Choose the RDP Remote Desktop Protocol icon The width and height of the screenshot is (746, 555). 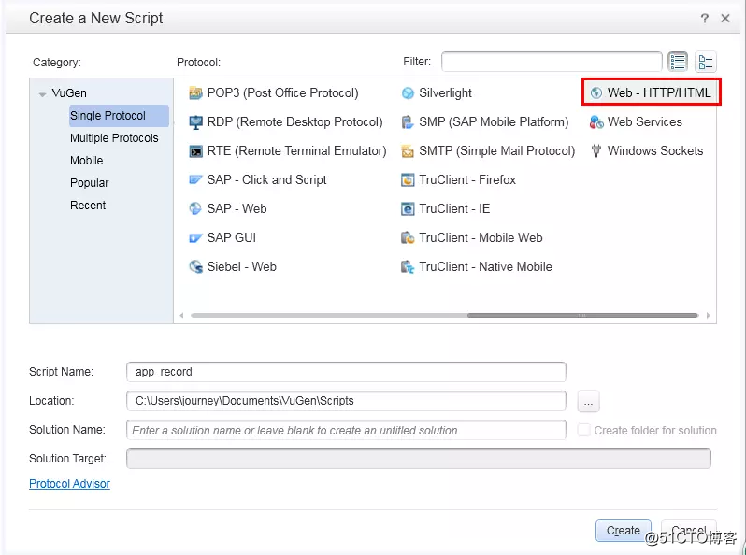coord(195,122)
